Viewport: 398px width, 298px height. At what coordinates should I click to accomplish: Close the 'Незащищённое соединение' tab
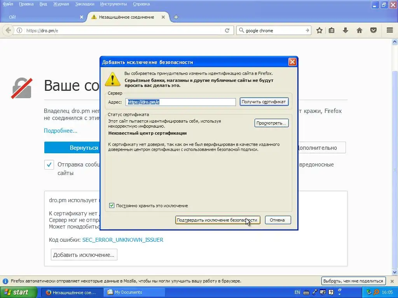pos(163,17)
